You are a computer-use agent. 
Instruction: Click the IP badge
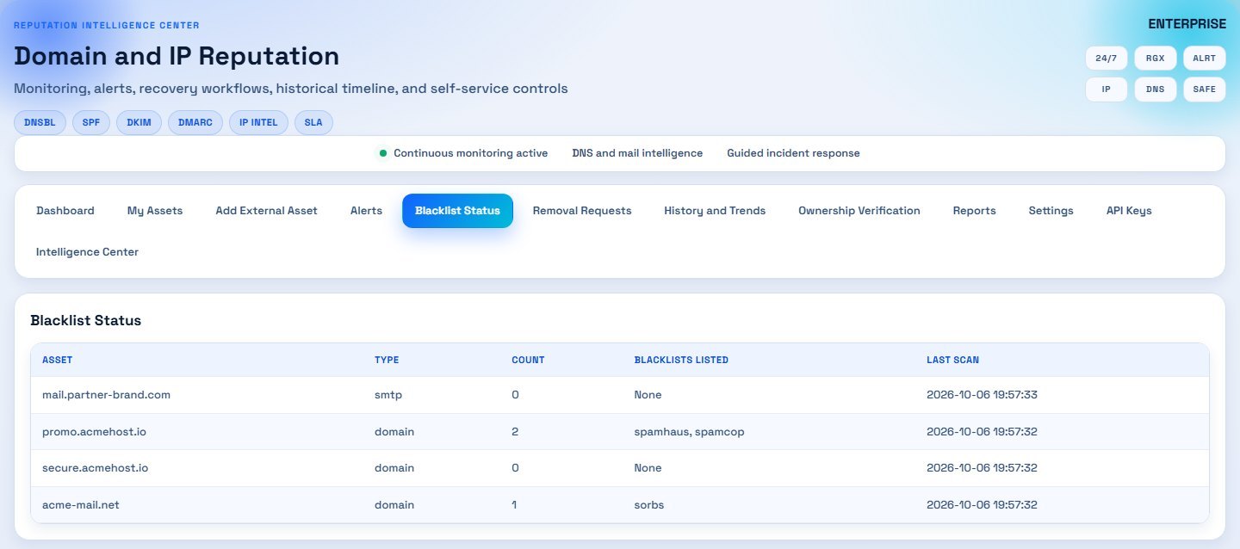click(1107, 89)
